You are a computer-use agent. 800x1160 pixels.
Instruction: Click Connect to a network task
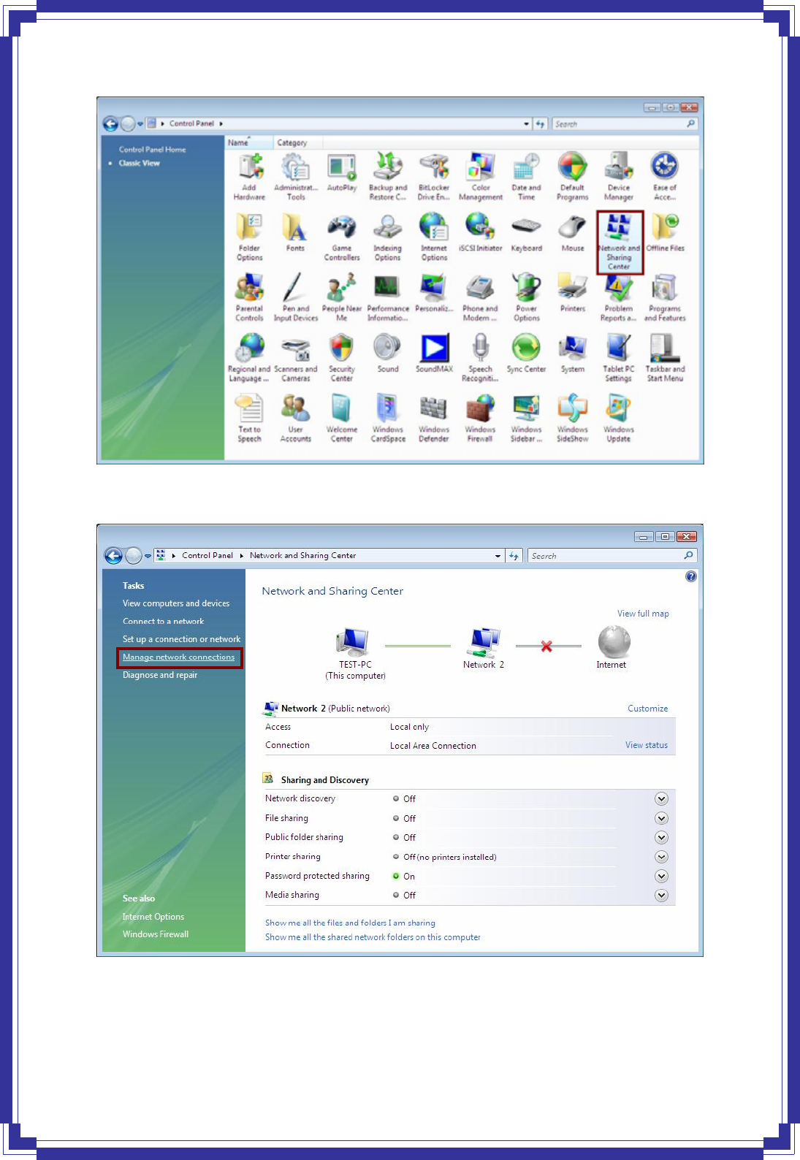[x=164, y=621]
